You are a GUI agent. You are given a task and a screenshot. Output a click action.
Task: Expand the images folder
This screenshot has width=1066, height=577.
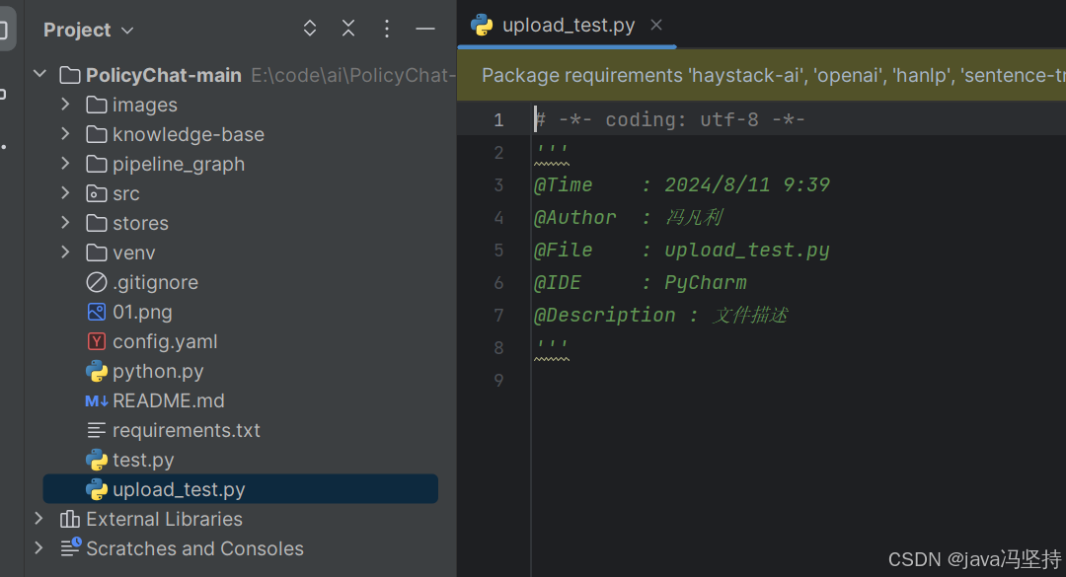[x=66, y=105]
